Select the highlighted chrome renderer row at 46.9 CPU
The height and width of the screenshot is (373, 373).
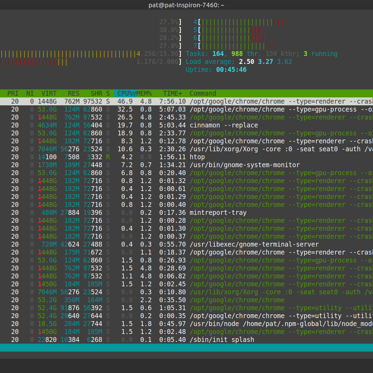186,101
